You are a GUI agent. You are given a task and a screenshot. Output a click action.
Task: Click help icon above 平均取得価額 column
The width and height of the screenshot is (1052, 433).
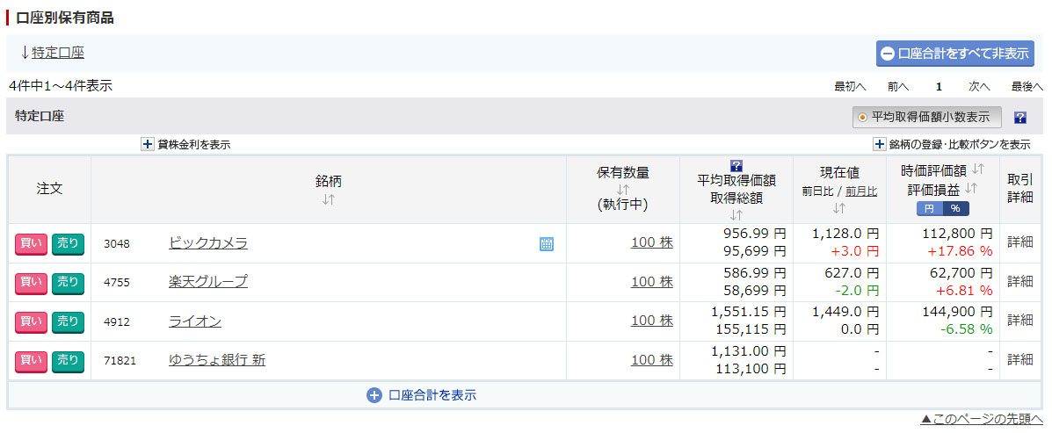[x=736, y=165]
